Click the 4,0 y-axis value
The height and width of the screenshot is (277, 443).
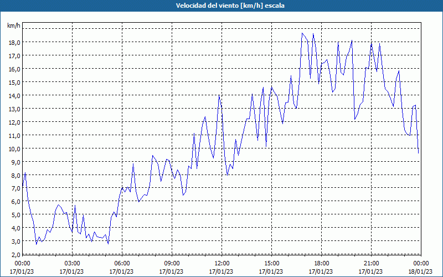pos(16,228)
